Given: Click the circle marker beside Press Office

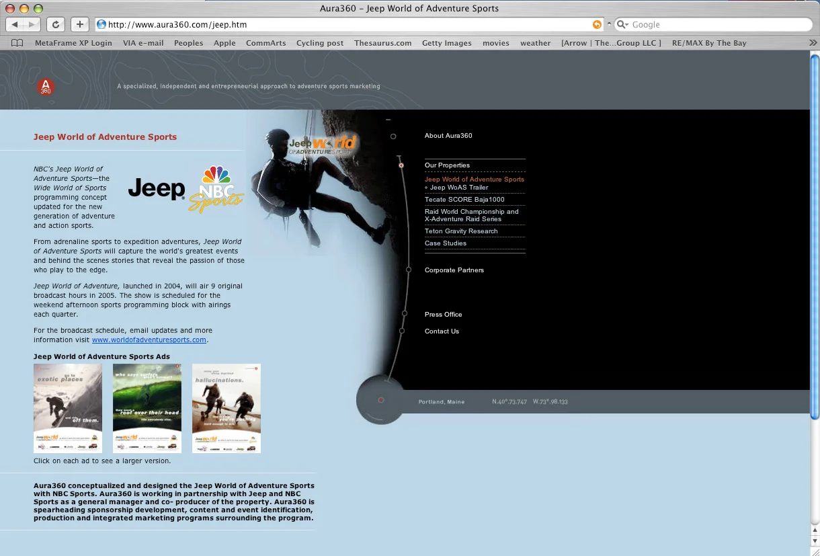Looking at the screenshot, I should [x=405, y=313].
